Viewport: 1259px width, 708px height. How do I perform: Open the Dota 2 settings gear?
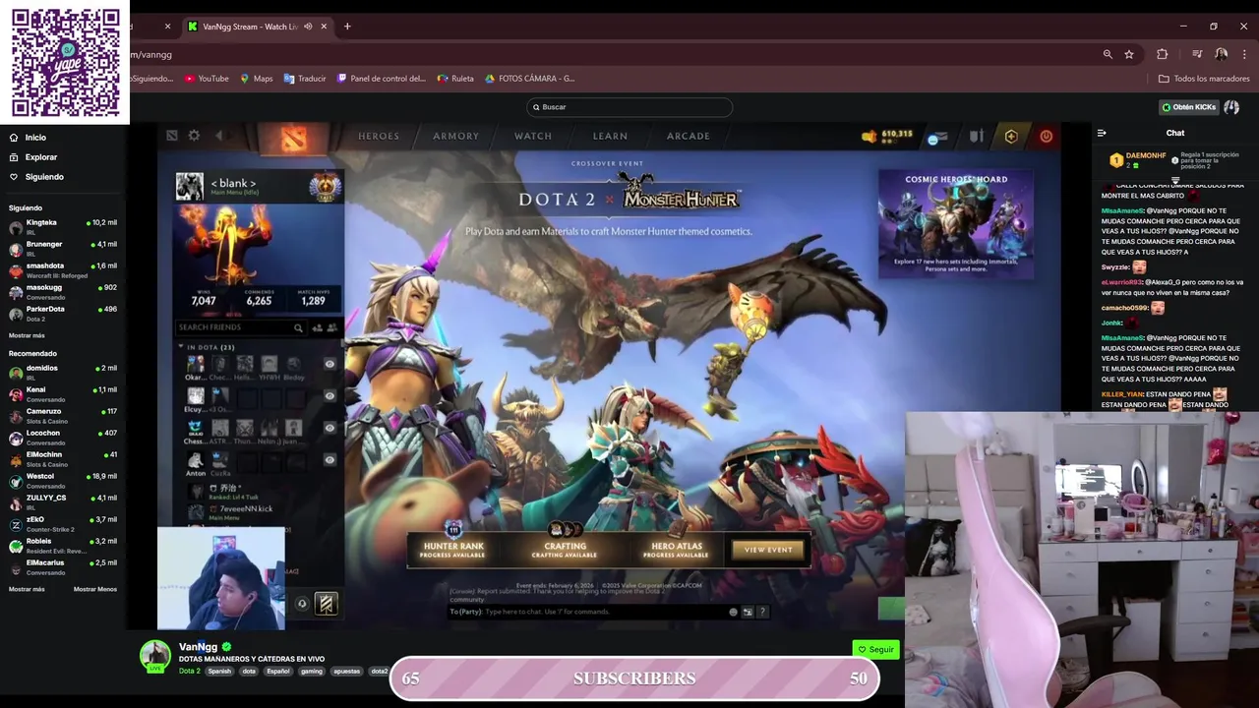pos(194,136)
